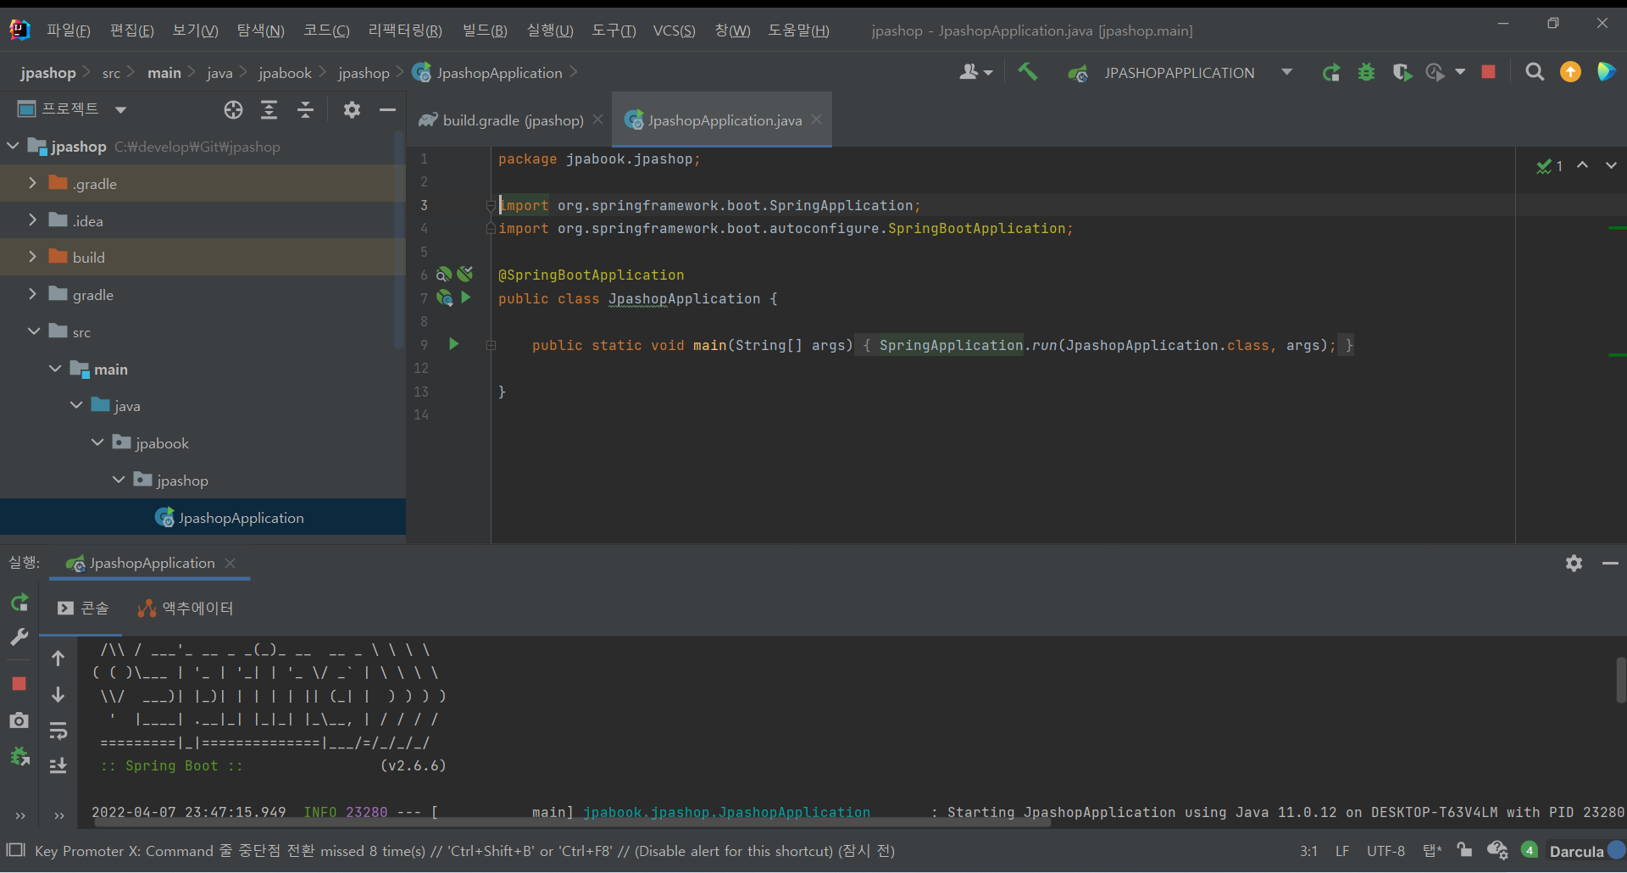The width and height of the screenshot is (1627, 873).
Task: Click the LF line separator indicator
Action: coord(1342,851)
